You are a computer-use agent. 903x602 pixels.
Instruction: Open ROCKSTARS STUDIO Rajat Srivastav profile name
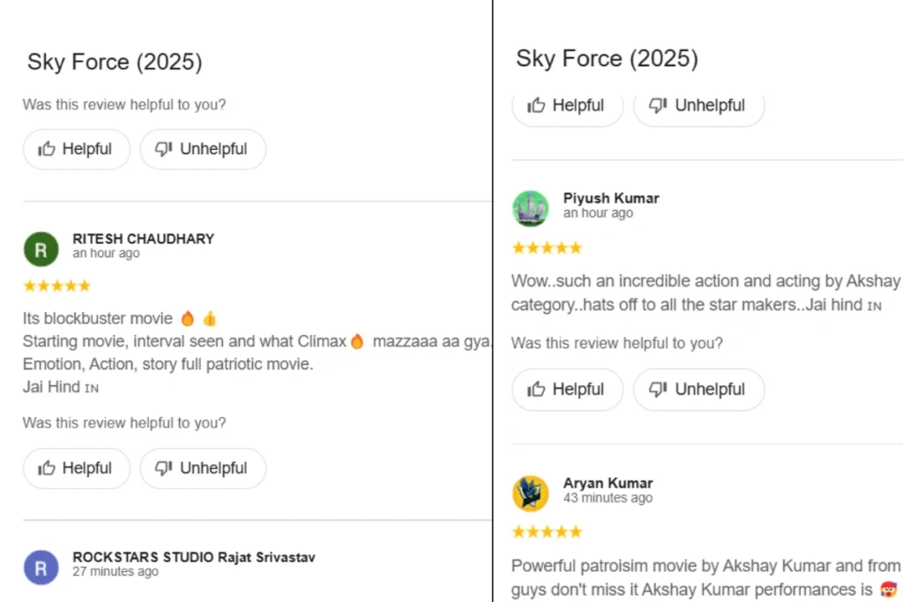(x=194, y=557)
